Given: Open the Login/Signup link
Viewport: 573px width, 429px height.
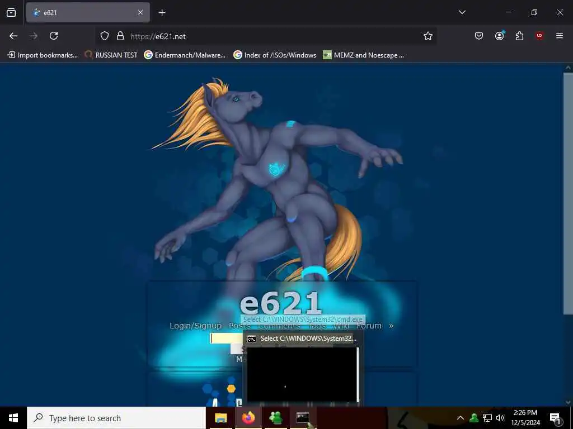Looking at the screenshot, I should [195, 326].
